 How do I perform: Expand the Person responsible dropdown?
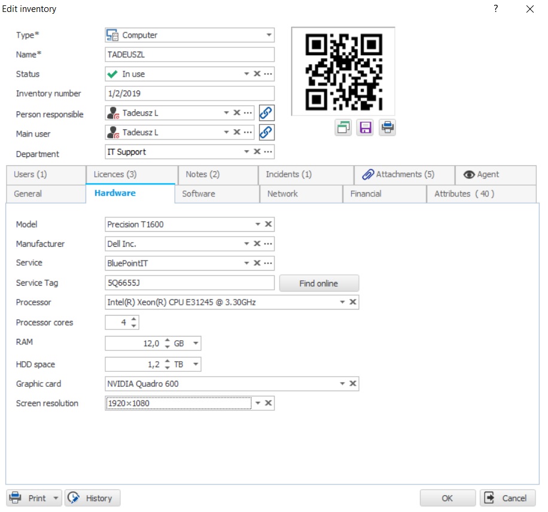(226, 113)
